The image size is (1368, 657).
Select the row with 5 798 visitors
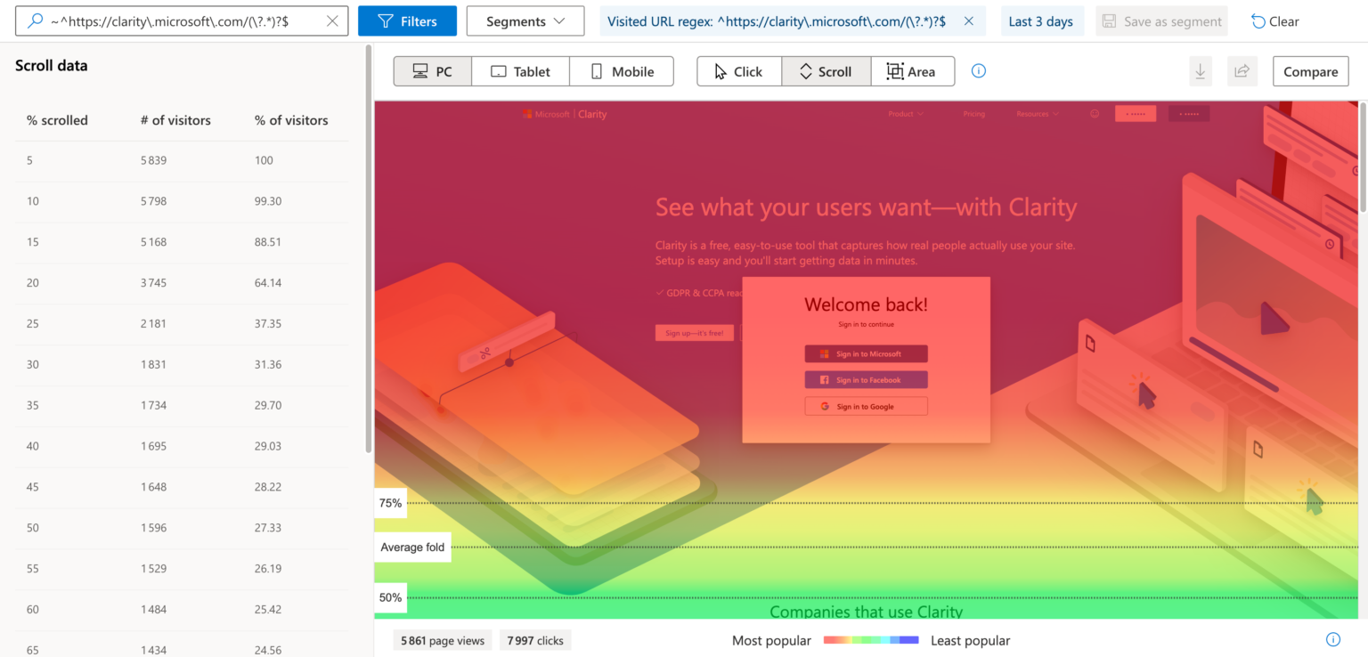(x=182, y=201)
